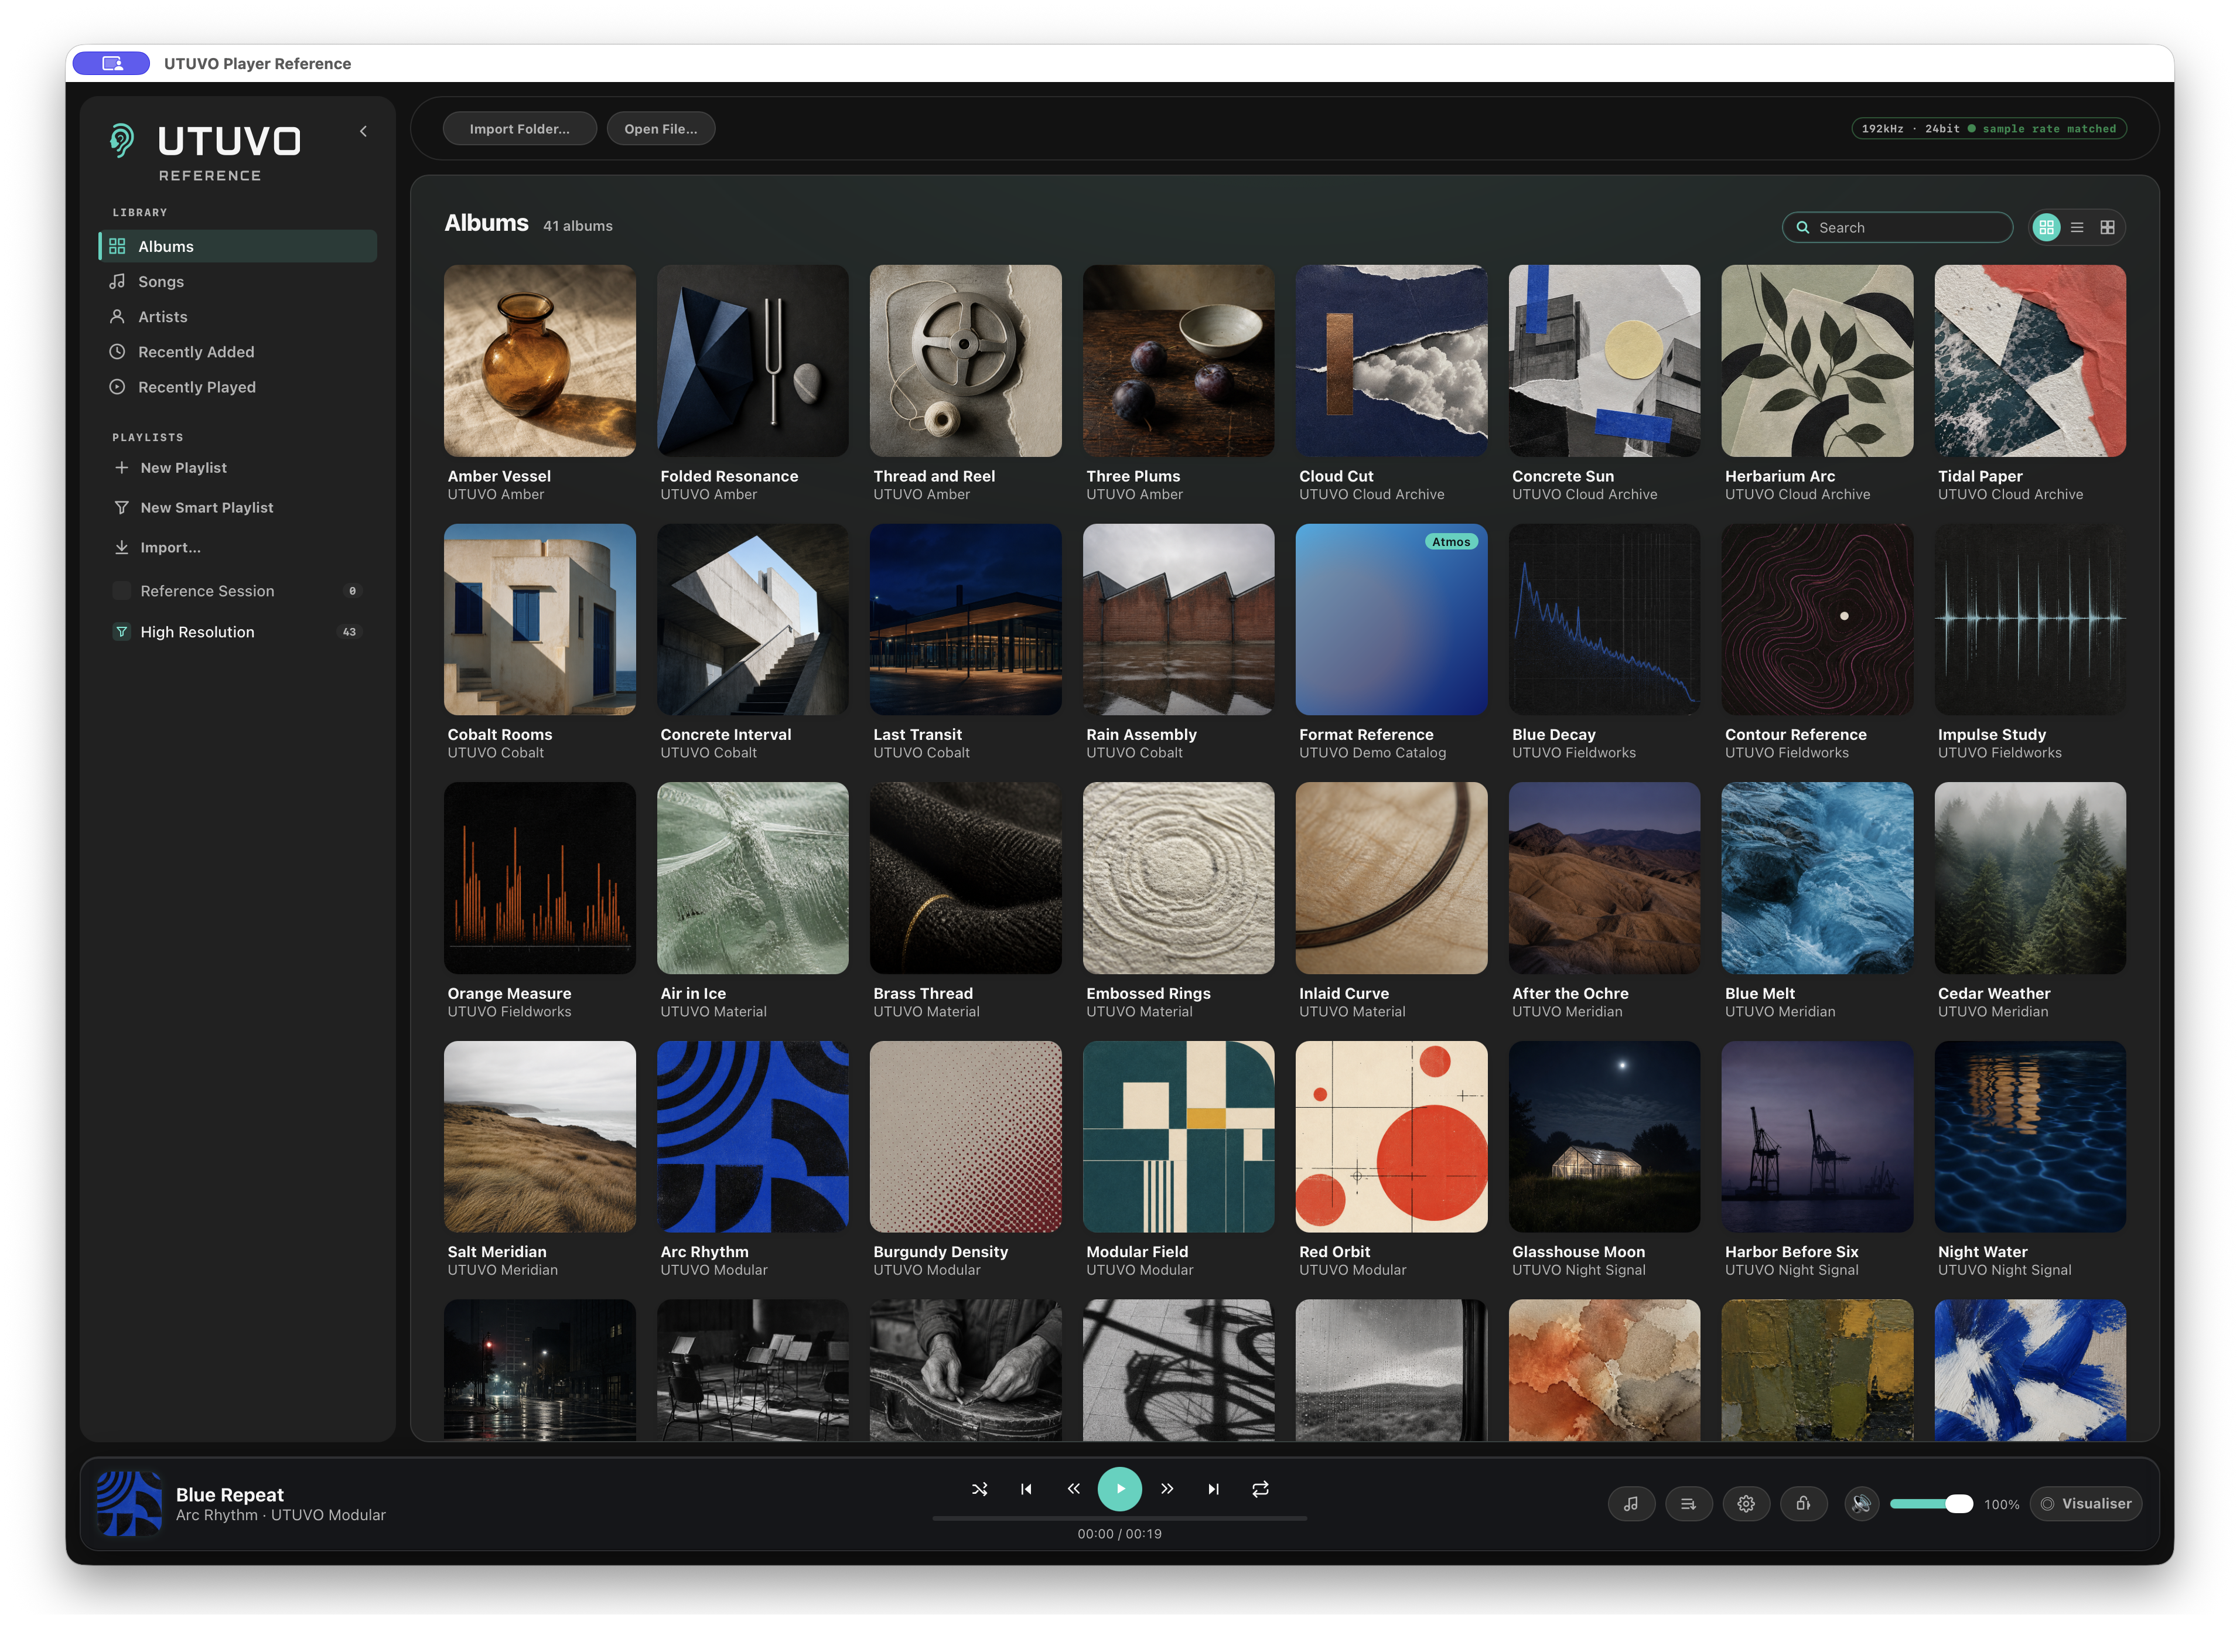Open the Amber Vessel album
Viewport: 2240px width, 1652px height.
[x=539, y=361]
